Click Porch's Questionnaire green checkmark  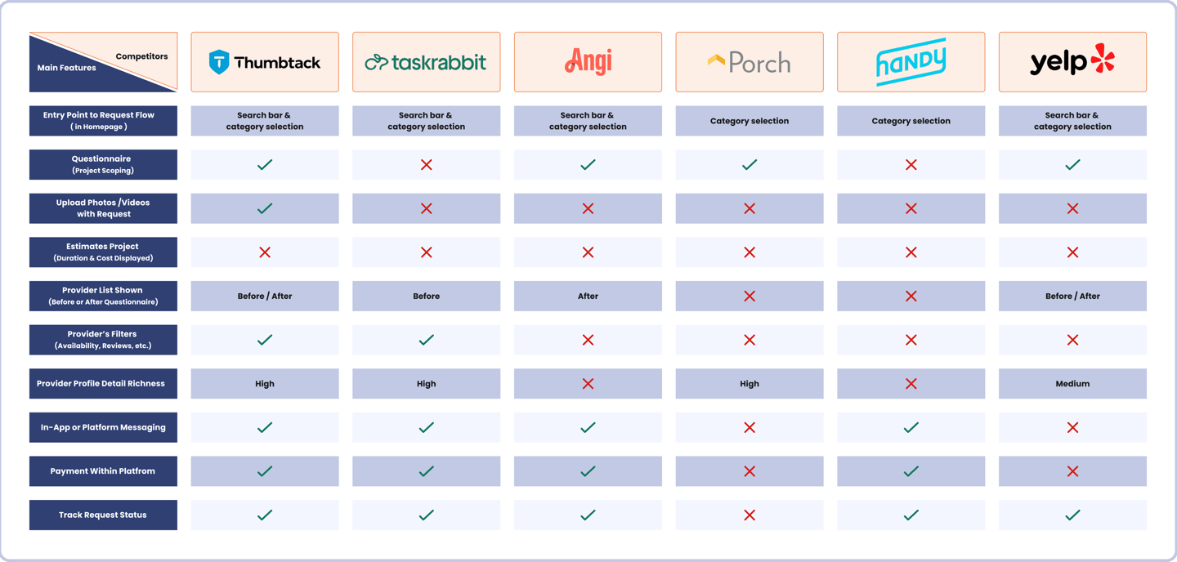tap(750, 165)
